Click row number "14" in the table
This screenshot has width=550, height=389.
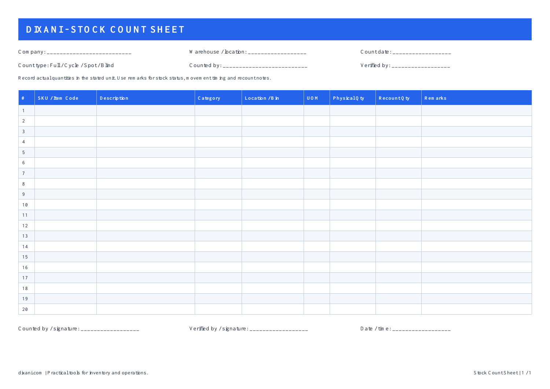click(x=25, y=246)
